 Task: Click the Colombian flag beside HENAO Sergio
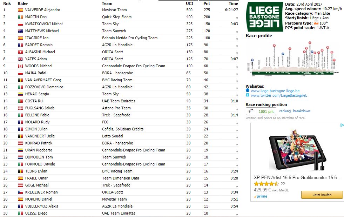(x=20, y=94)
